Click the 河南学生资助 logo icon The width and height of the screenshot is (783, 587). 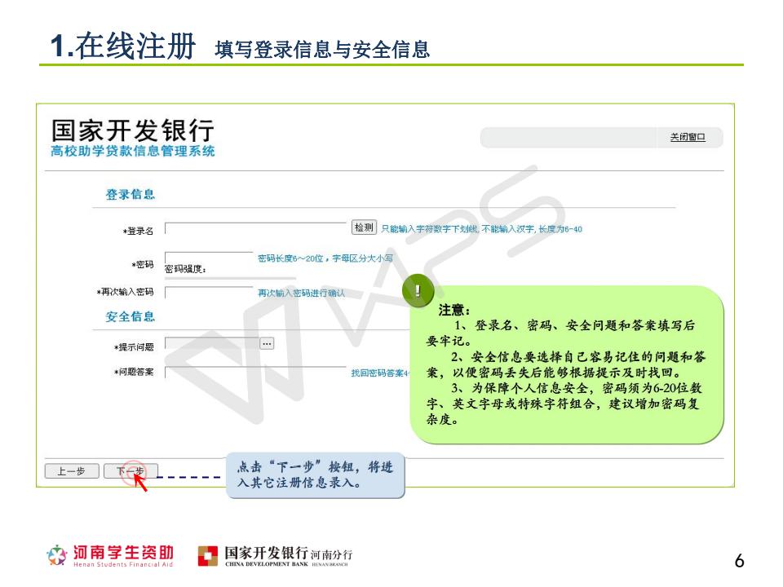coord(60,558)
